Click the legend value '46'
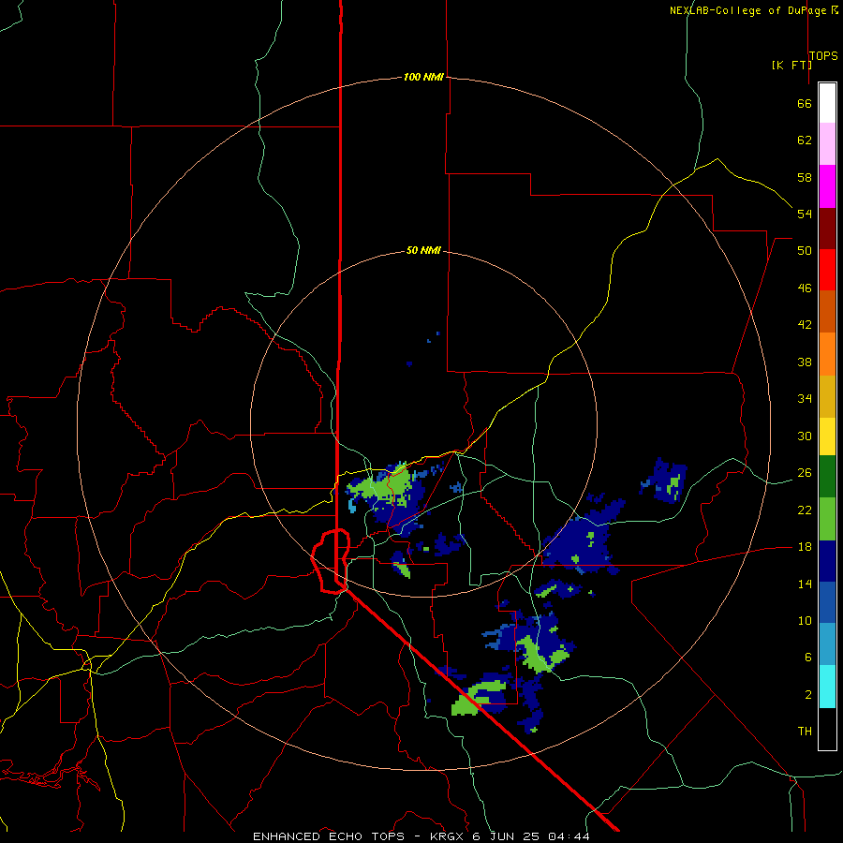The width and height of the screenshot is (843, 843). point(805,288)
